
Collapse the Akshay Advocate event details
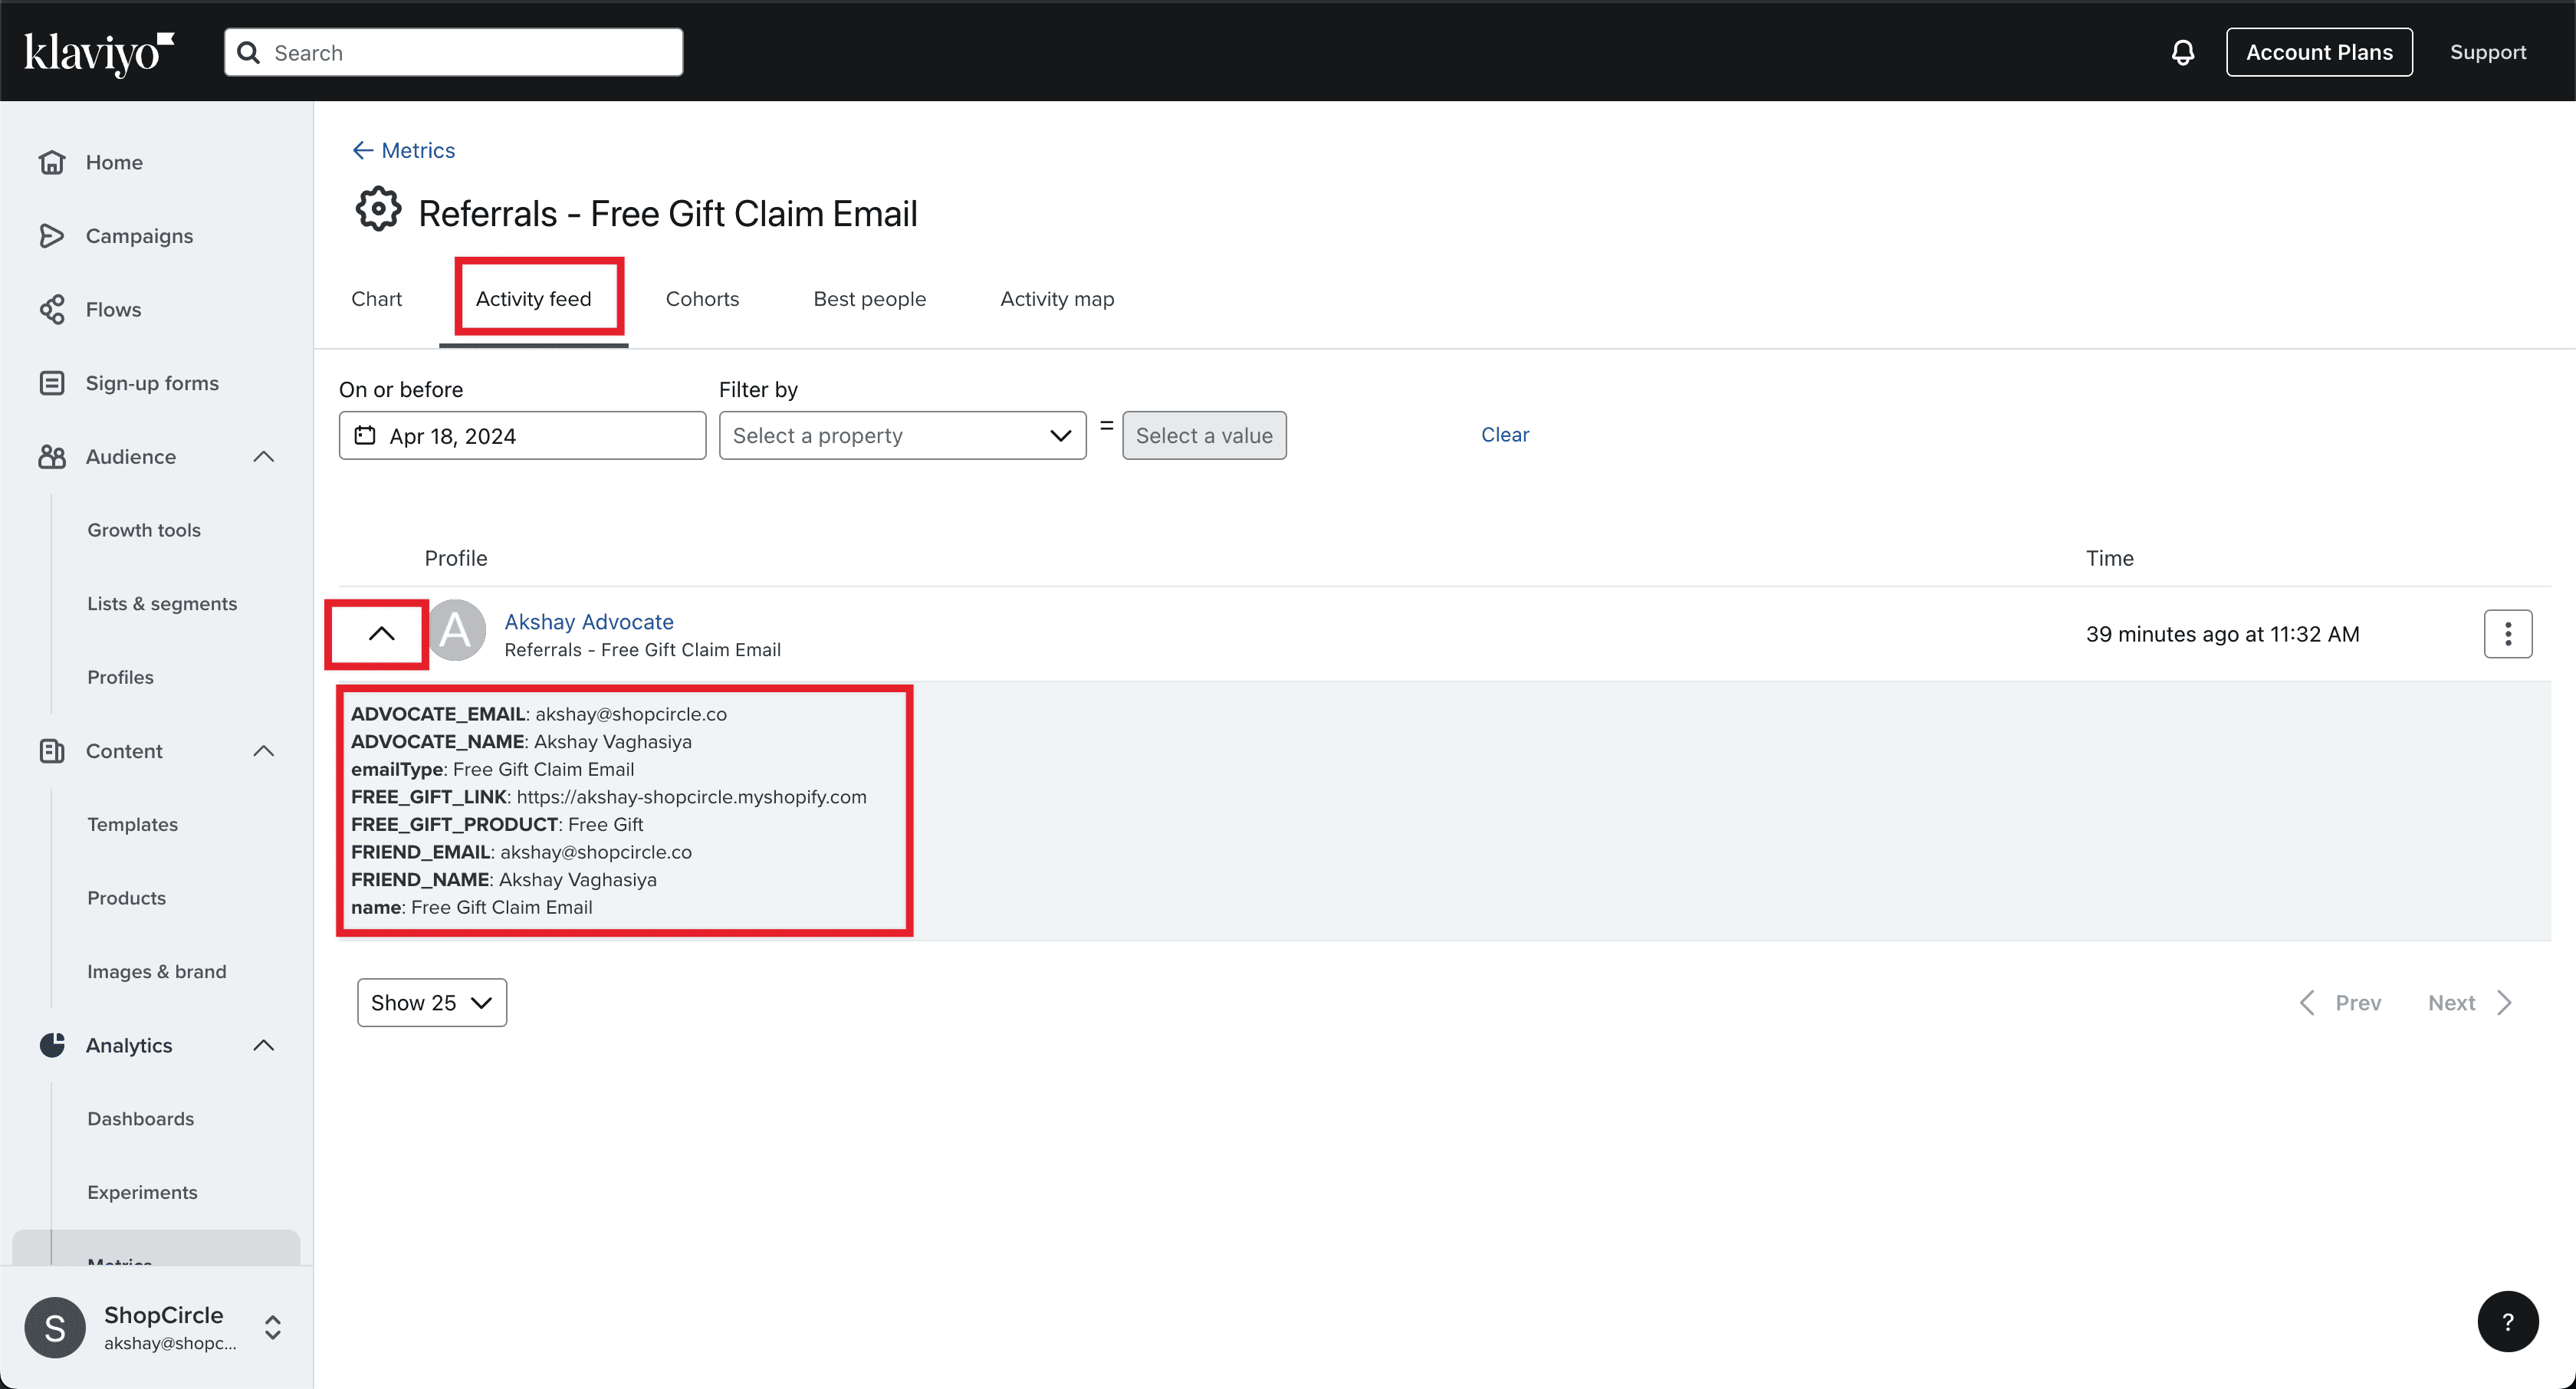pos(381,634)
